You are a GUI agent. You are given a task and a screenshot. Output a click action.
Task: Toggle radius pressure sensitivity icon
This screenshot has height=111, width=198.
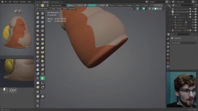click(85, 5)
